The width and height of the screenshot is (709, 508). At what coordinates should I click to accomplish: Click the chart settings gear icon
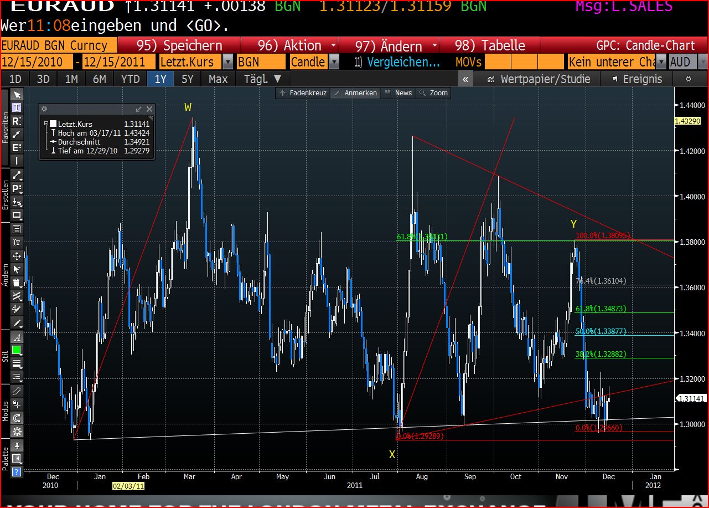coord(688,79)
